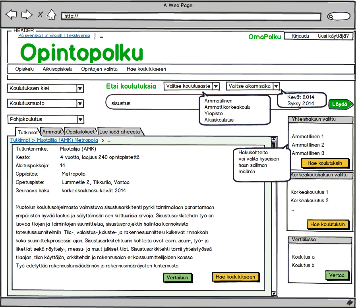This screenshot has height=308, width=356.
Task: Focus the http:// address bar
Action: [191, 16]
